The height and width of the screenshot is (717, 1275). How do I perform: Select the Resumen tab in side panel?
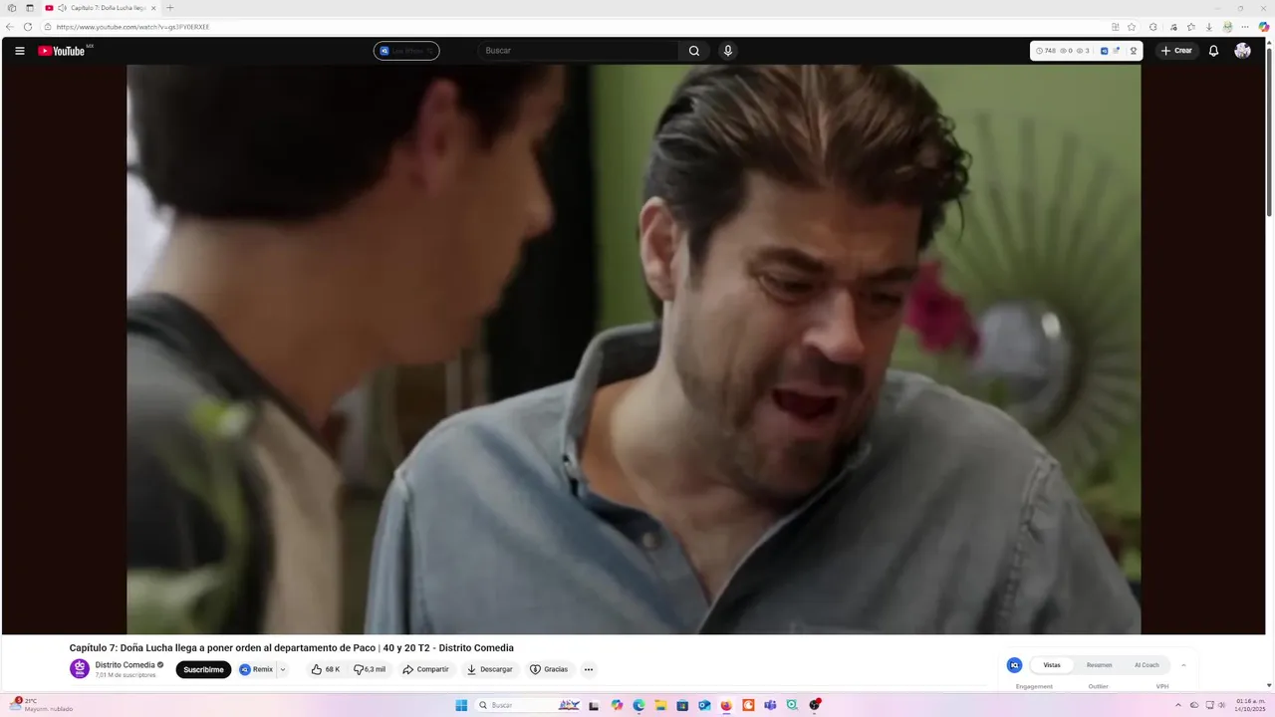tap(1100, 665)
